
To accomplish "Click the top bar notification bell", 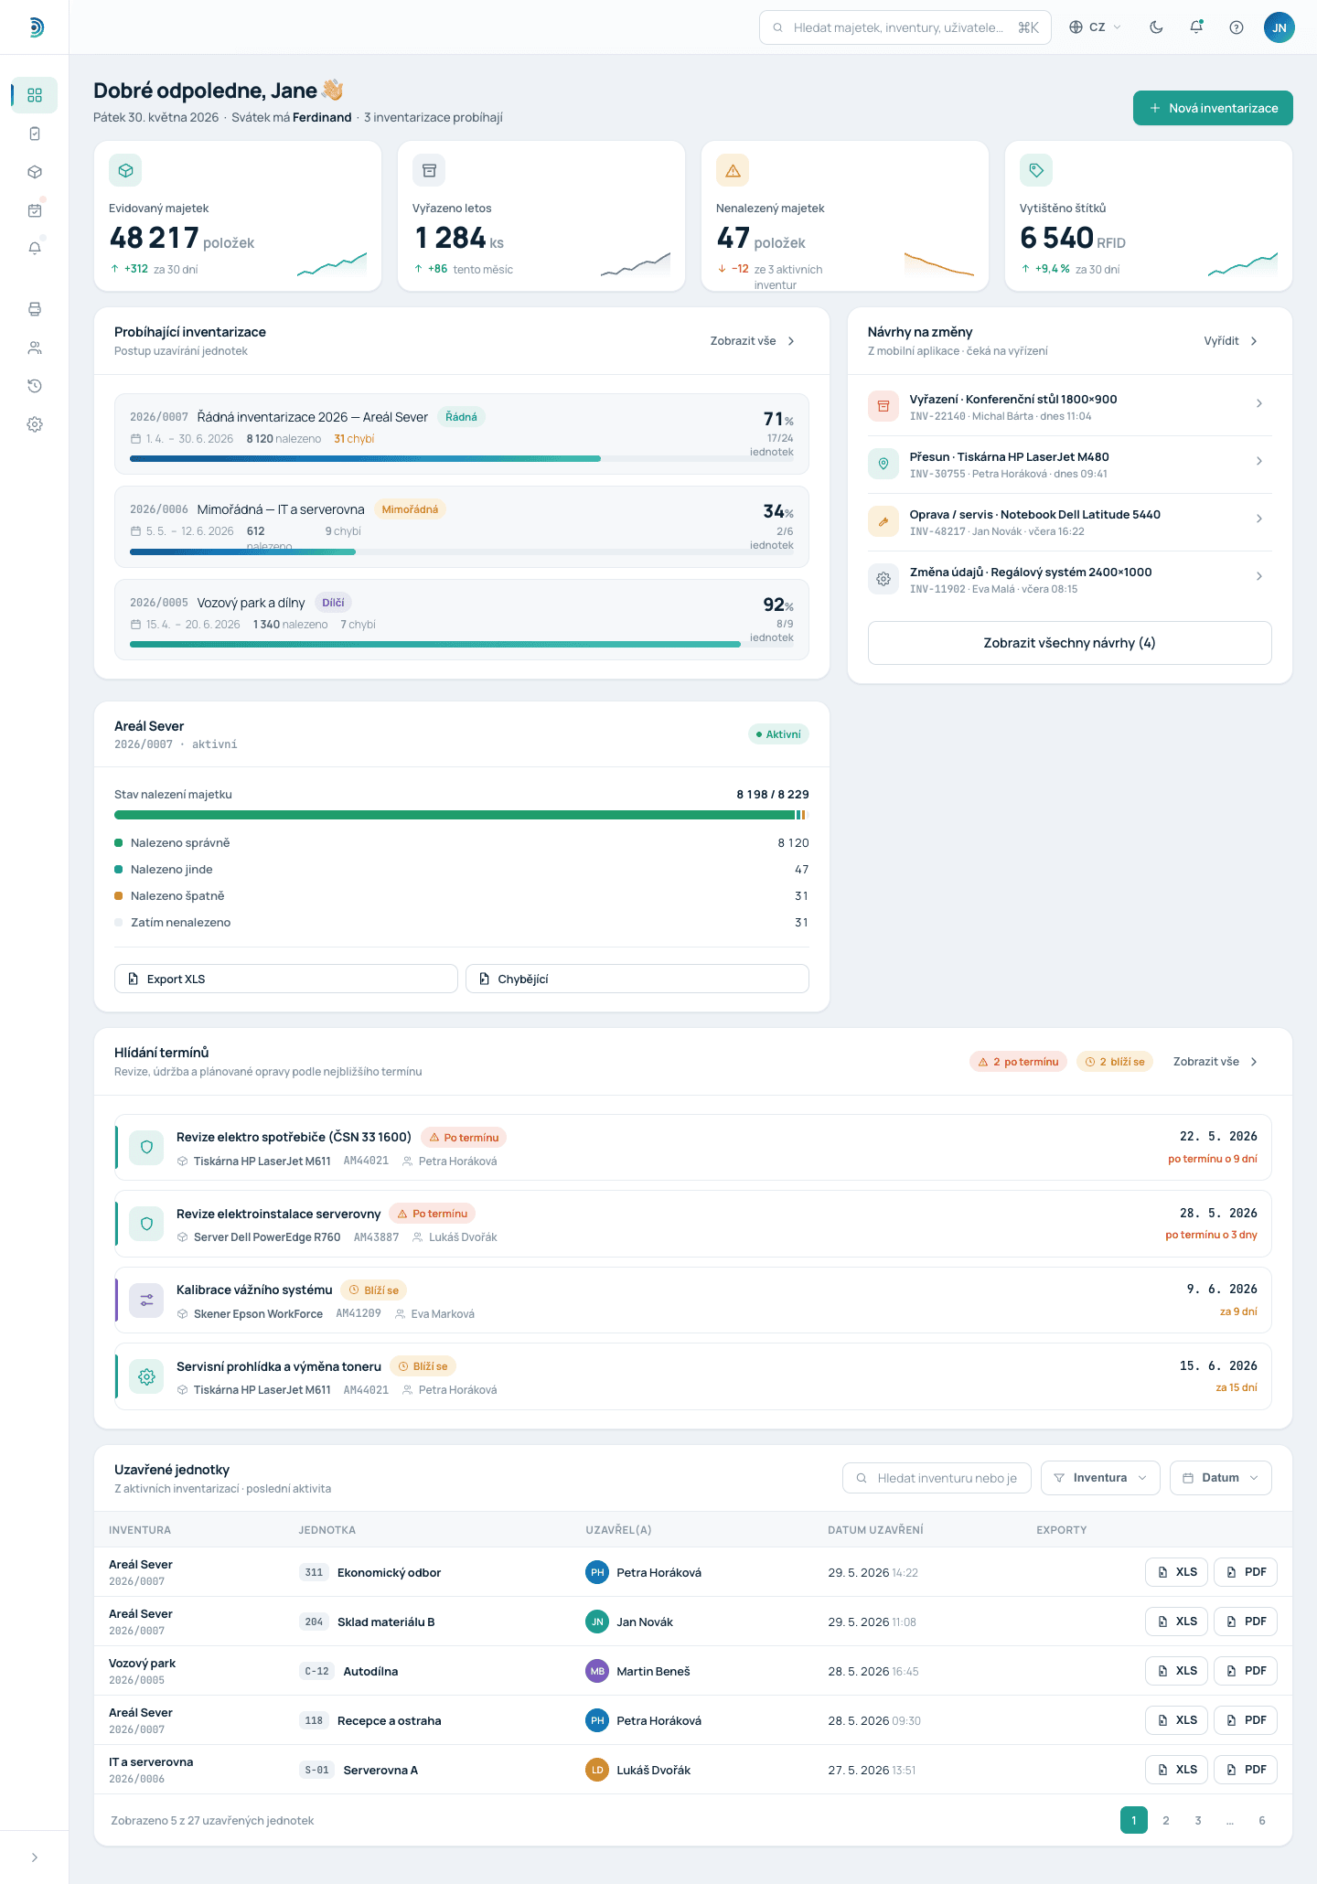I will 1196,27.
